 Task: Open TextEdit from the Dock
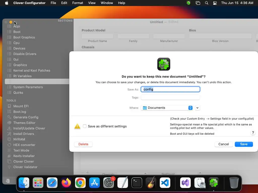point(123,183)
